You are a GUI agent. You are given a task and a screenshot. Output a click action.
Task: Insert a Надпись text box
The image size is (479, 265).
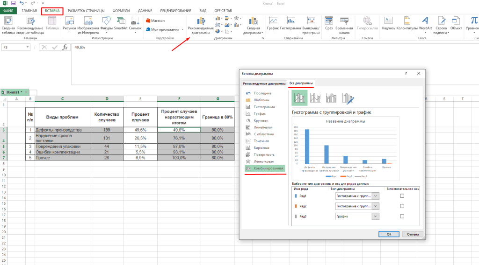click(388, 23)
